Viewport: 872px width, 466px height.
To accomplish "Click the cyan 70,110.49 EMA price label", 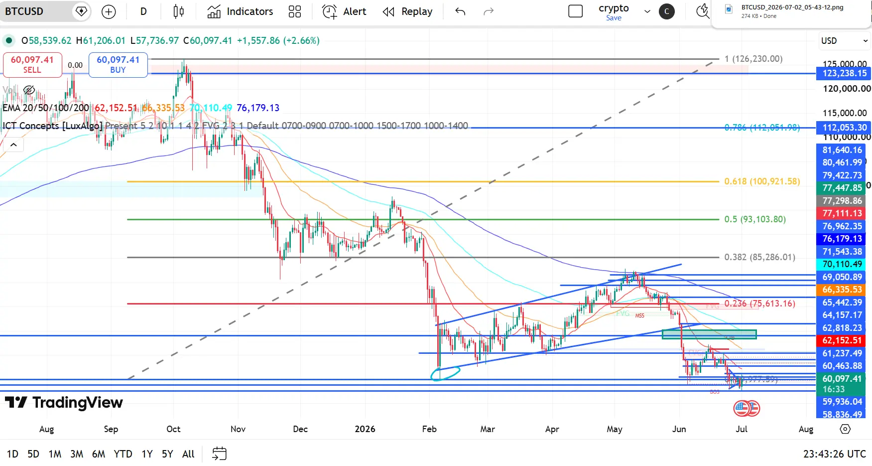I will point(841,264).
